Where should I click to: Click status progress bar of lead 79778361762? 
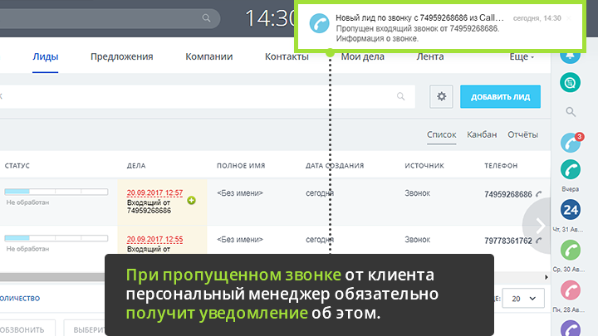point(56,238)
